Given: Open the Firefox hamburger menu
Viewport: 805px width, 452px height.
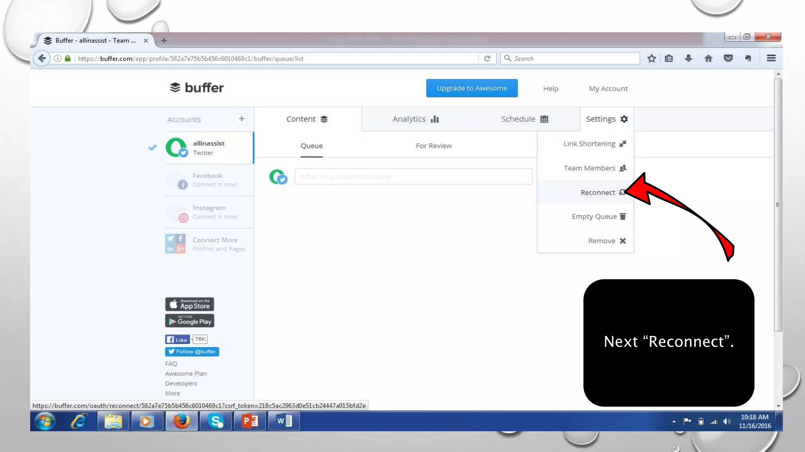Looking at the screenshot, I should click(x=771, y=58).
